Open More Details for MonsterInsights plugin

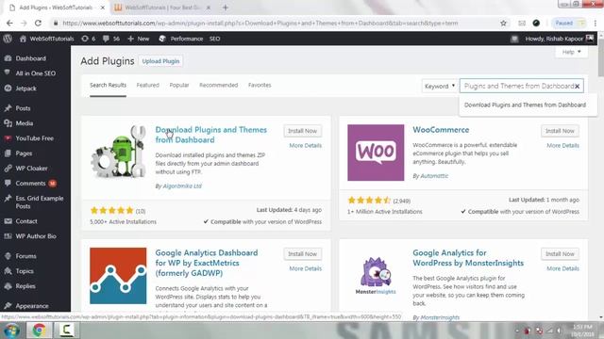coord(562,268)
